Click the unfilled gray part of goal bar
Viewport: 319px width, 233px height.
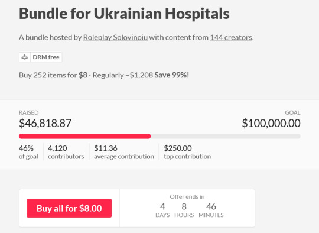[226, 136]
